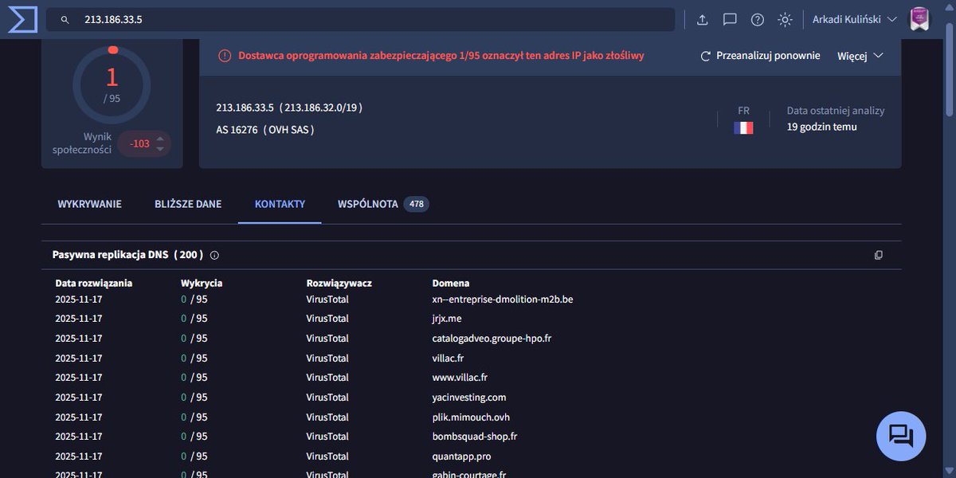
Task: Upvote the community score with up arrow
Action: [x=162, y=139]
